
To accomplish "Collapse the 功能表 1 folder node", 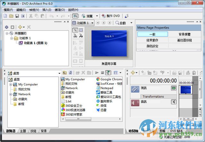I will point(12,38).
